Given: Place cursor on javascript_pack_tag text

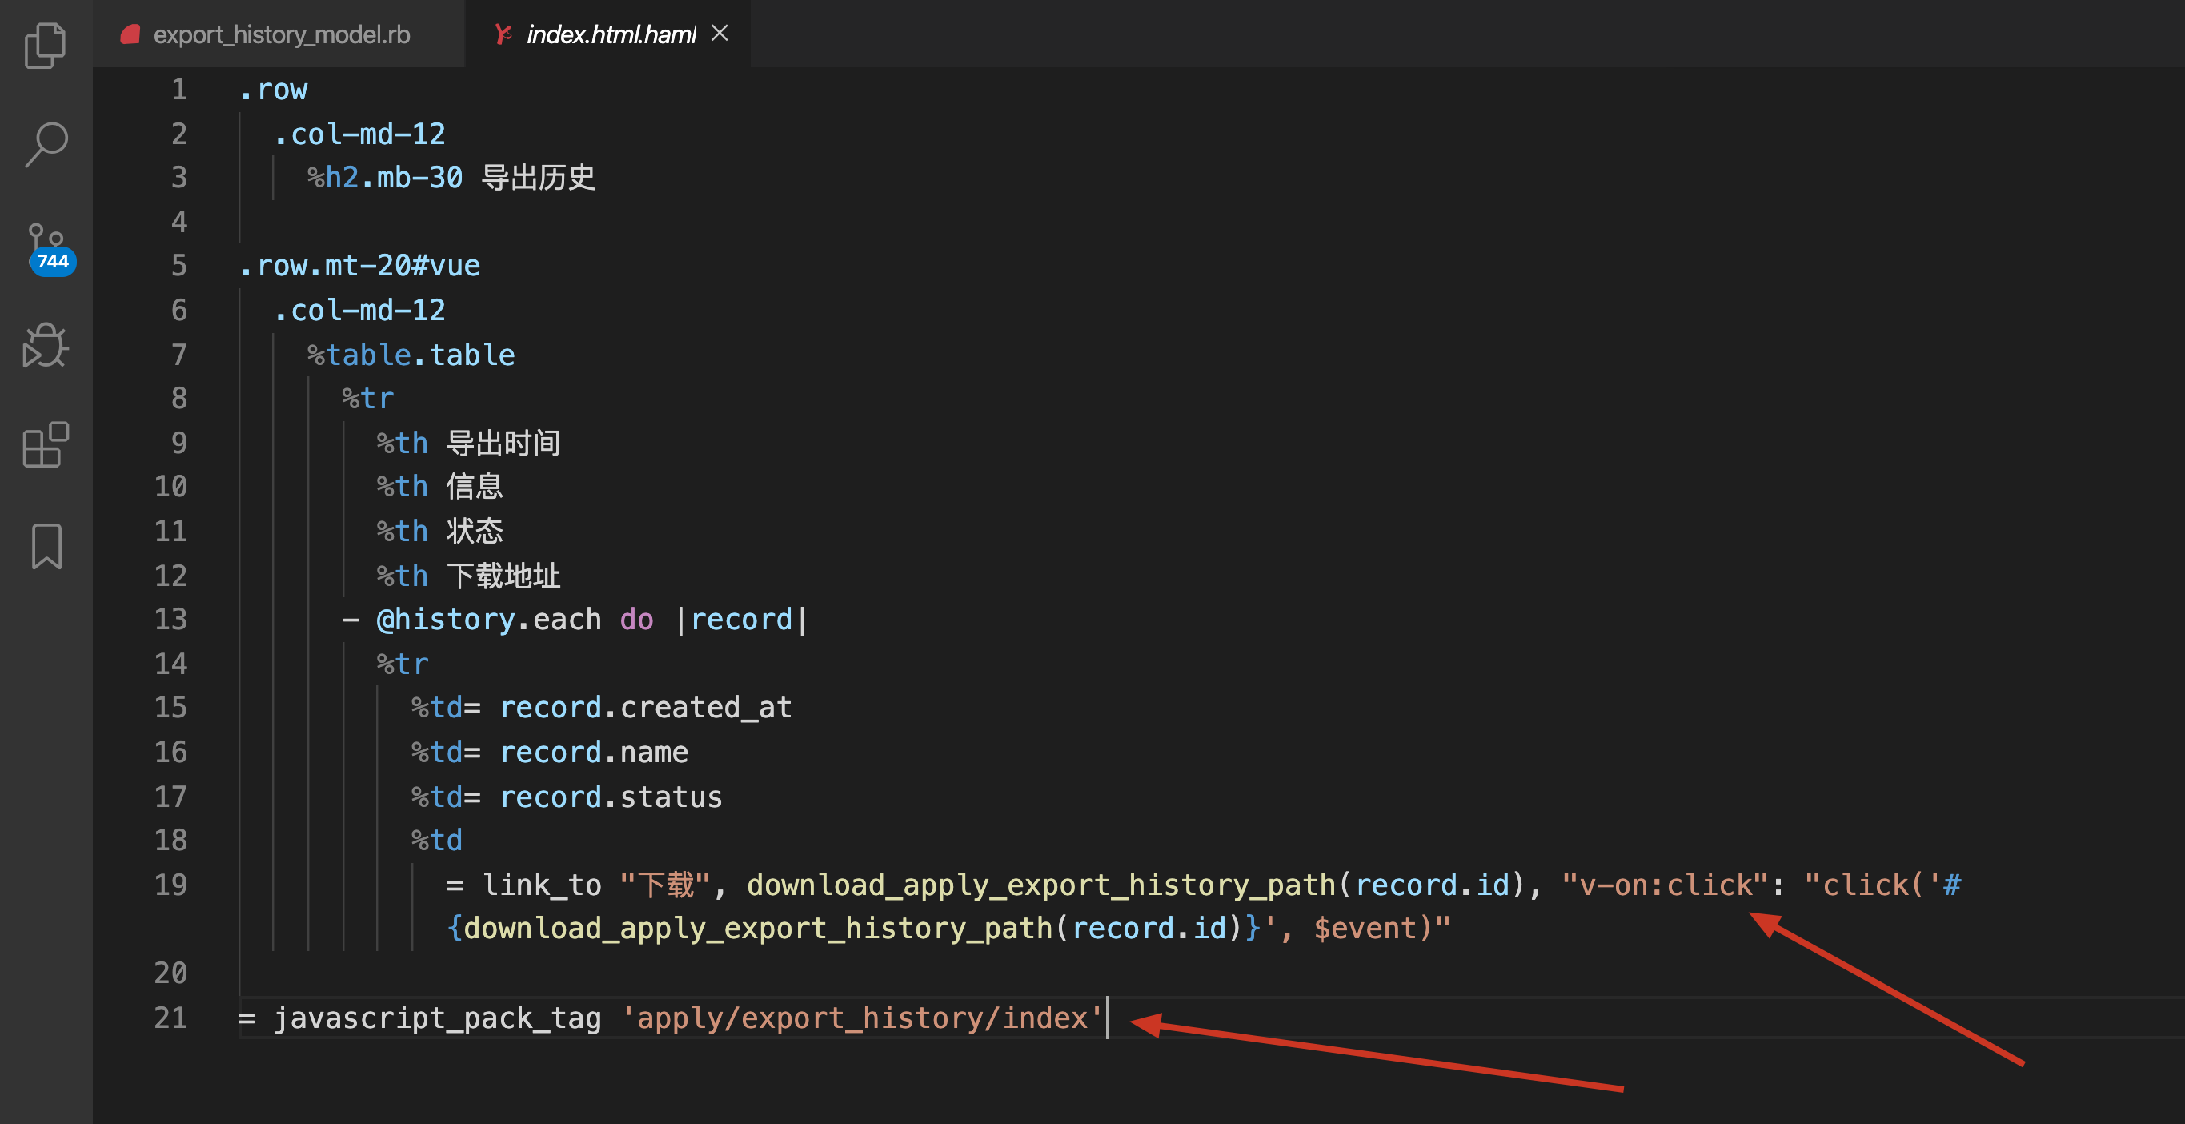Looking at the screenshot, I should tap(437, 1017).
